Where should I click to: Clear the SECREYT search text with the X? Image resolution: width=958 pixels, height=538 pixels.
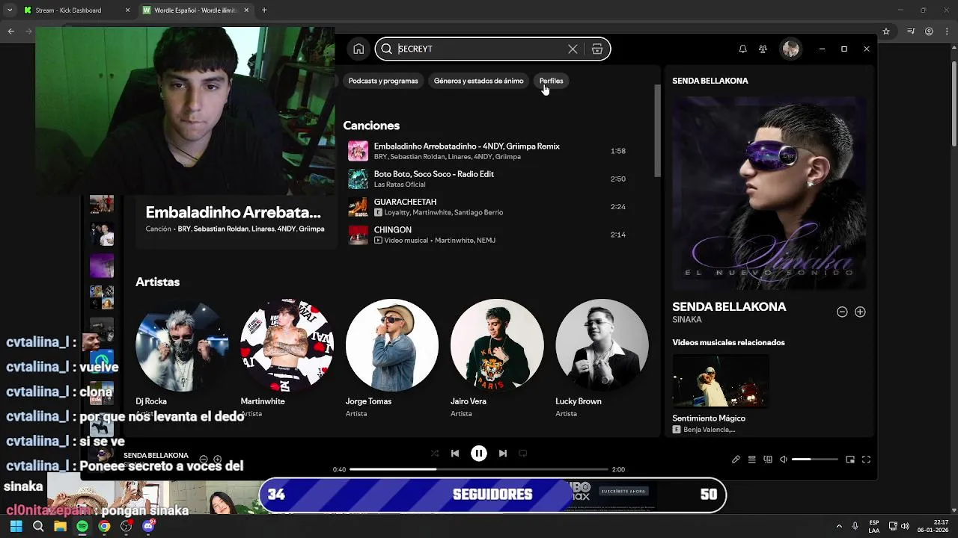point(573,49)
